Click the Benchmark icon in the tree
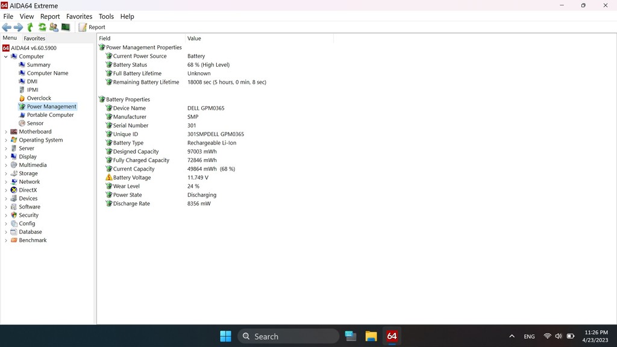The height and width of the screenshot is (347, 617). click(14, 240)
